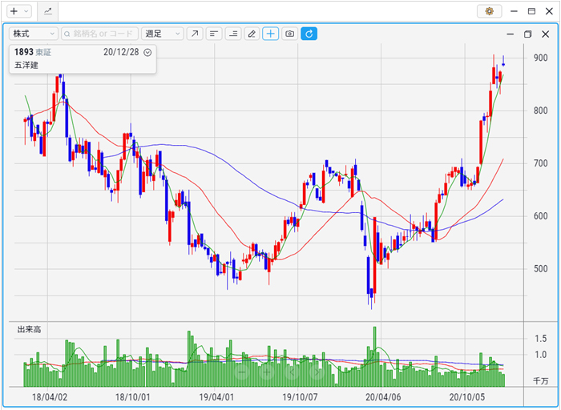The width and height of the screenshot is (561, 410).
Task: Open the 週足 timeframe dropdown
Action: (x=162, y=34)
